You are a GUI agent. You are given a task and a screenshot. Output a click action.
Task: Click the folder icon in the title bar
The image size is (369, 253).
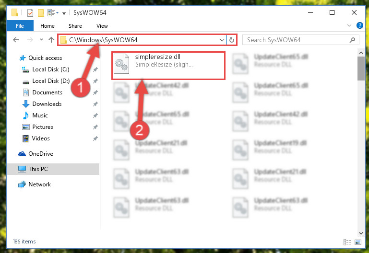[14, 12]
